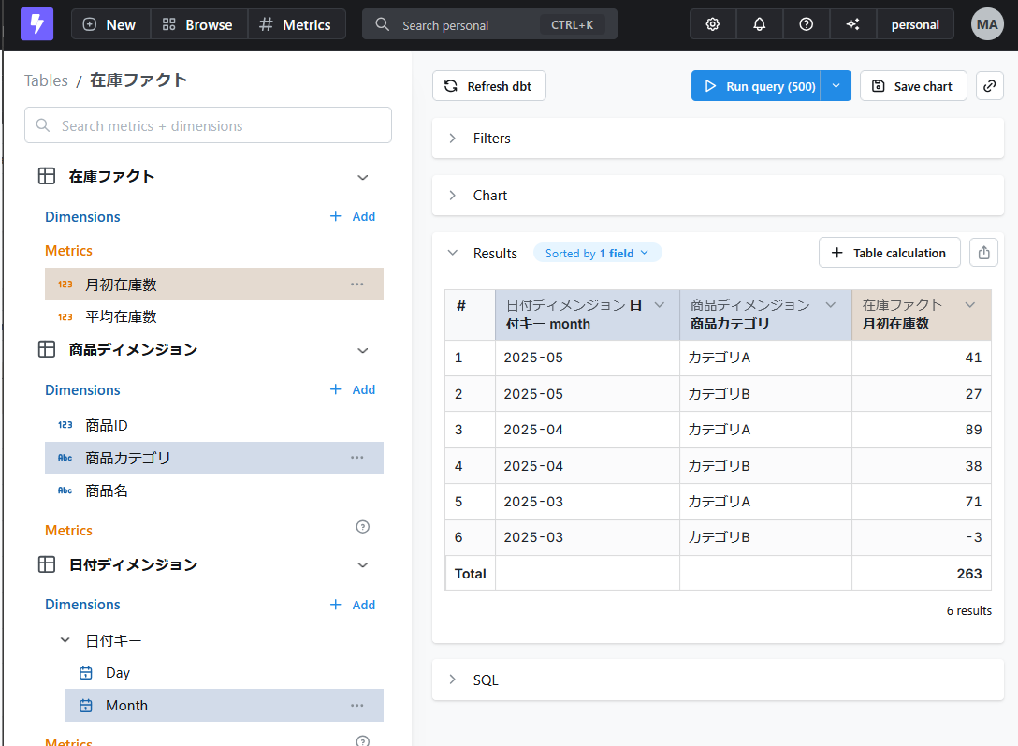Select the 平均在庫数 metric

[214, 316]
